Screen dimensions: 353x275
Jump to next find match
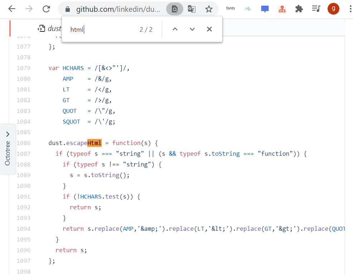point(192,29)
